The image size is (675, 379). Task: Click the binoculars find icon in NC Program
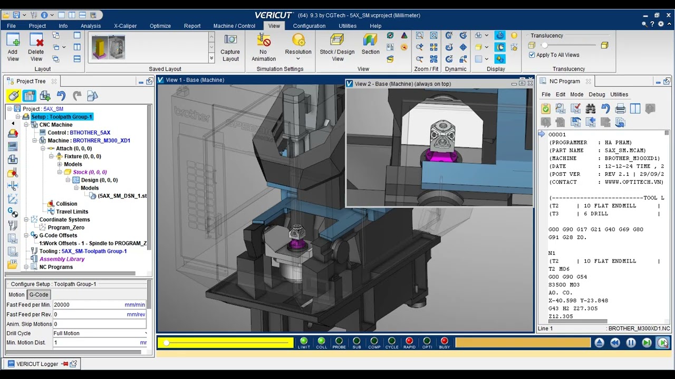click(x=591, y=109)
